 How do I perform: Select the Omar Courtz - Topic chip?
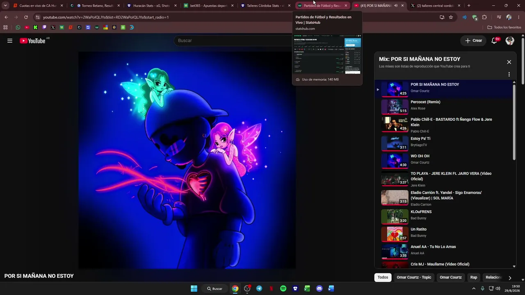coord(414,277)
